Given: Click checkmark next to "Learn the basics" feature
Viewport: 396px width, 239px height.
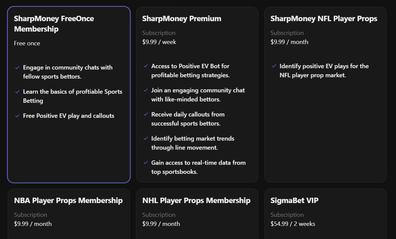Looking at the screenshot, I should 17,92.
